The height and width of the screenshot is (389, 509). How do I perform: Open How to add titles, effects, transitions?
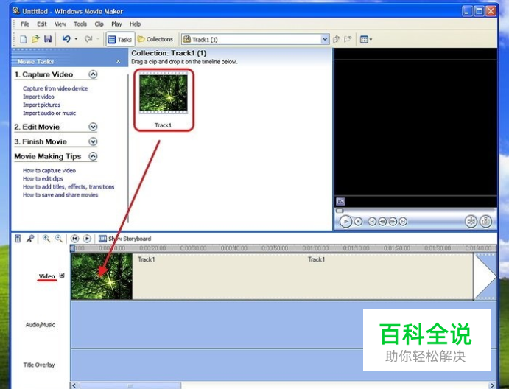69,186
